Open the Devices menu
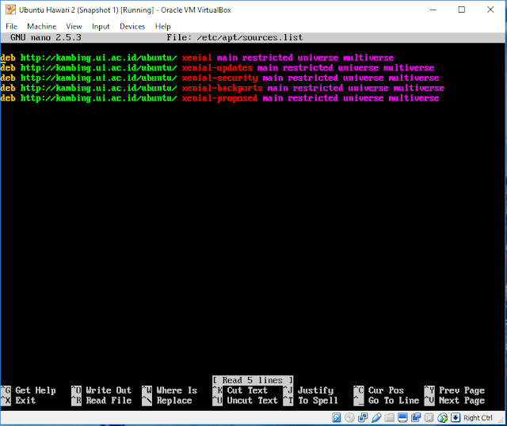Image resolution: width=507 pixels, height=426 pixels. (132, 26)
